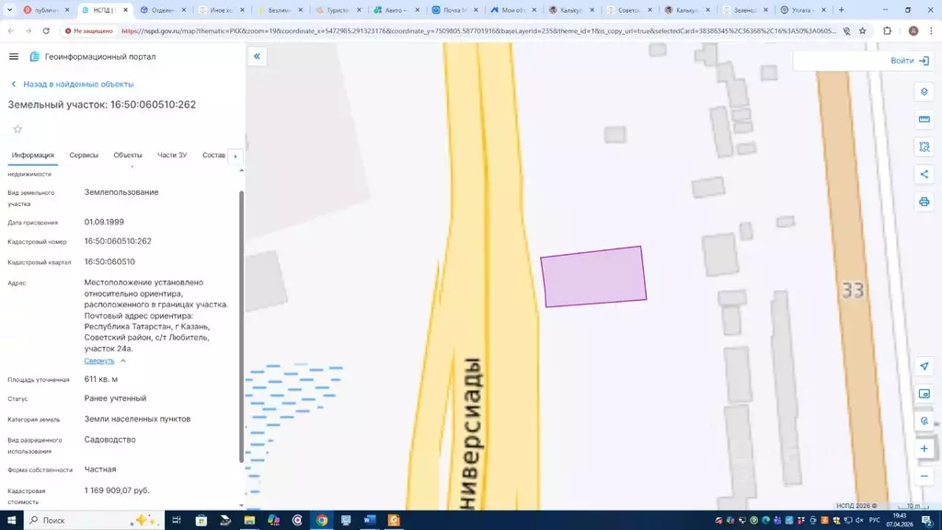Image resolution: width=942 pixels, height=530 pixels.
Task: Zoom out the map with minus button
Action: [x=924, y=476]
